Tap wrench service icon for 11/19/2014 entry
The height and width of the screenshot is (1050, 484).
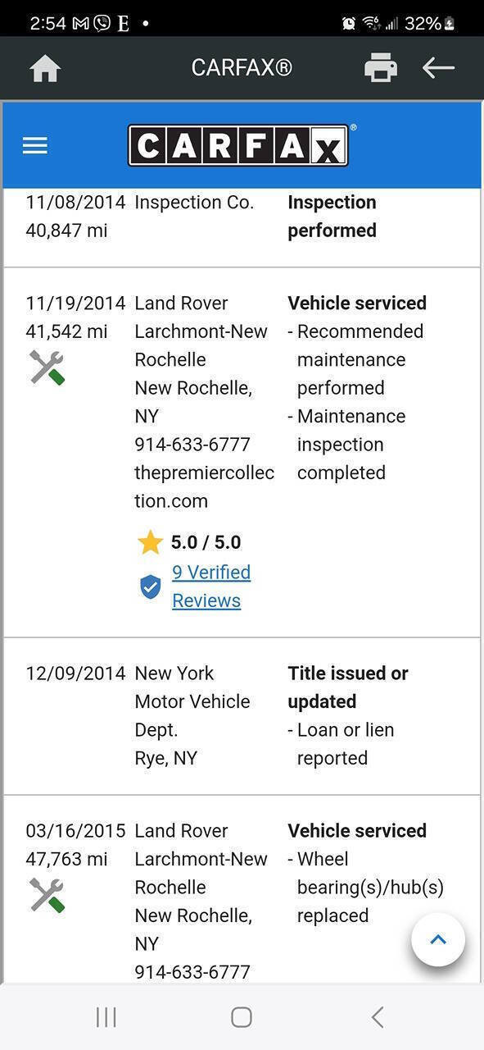coord(47,367)
